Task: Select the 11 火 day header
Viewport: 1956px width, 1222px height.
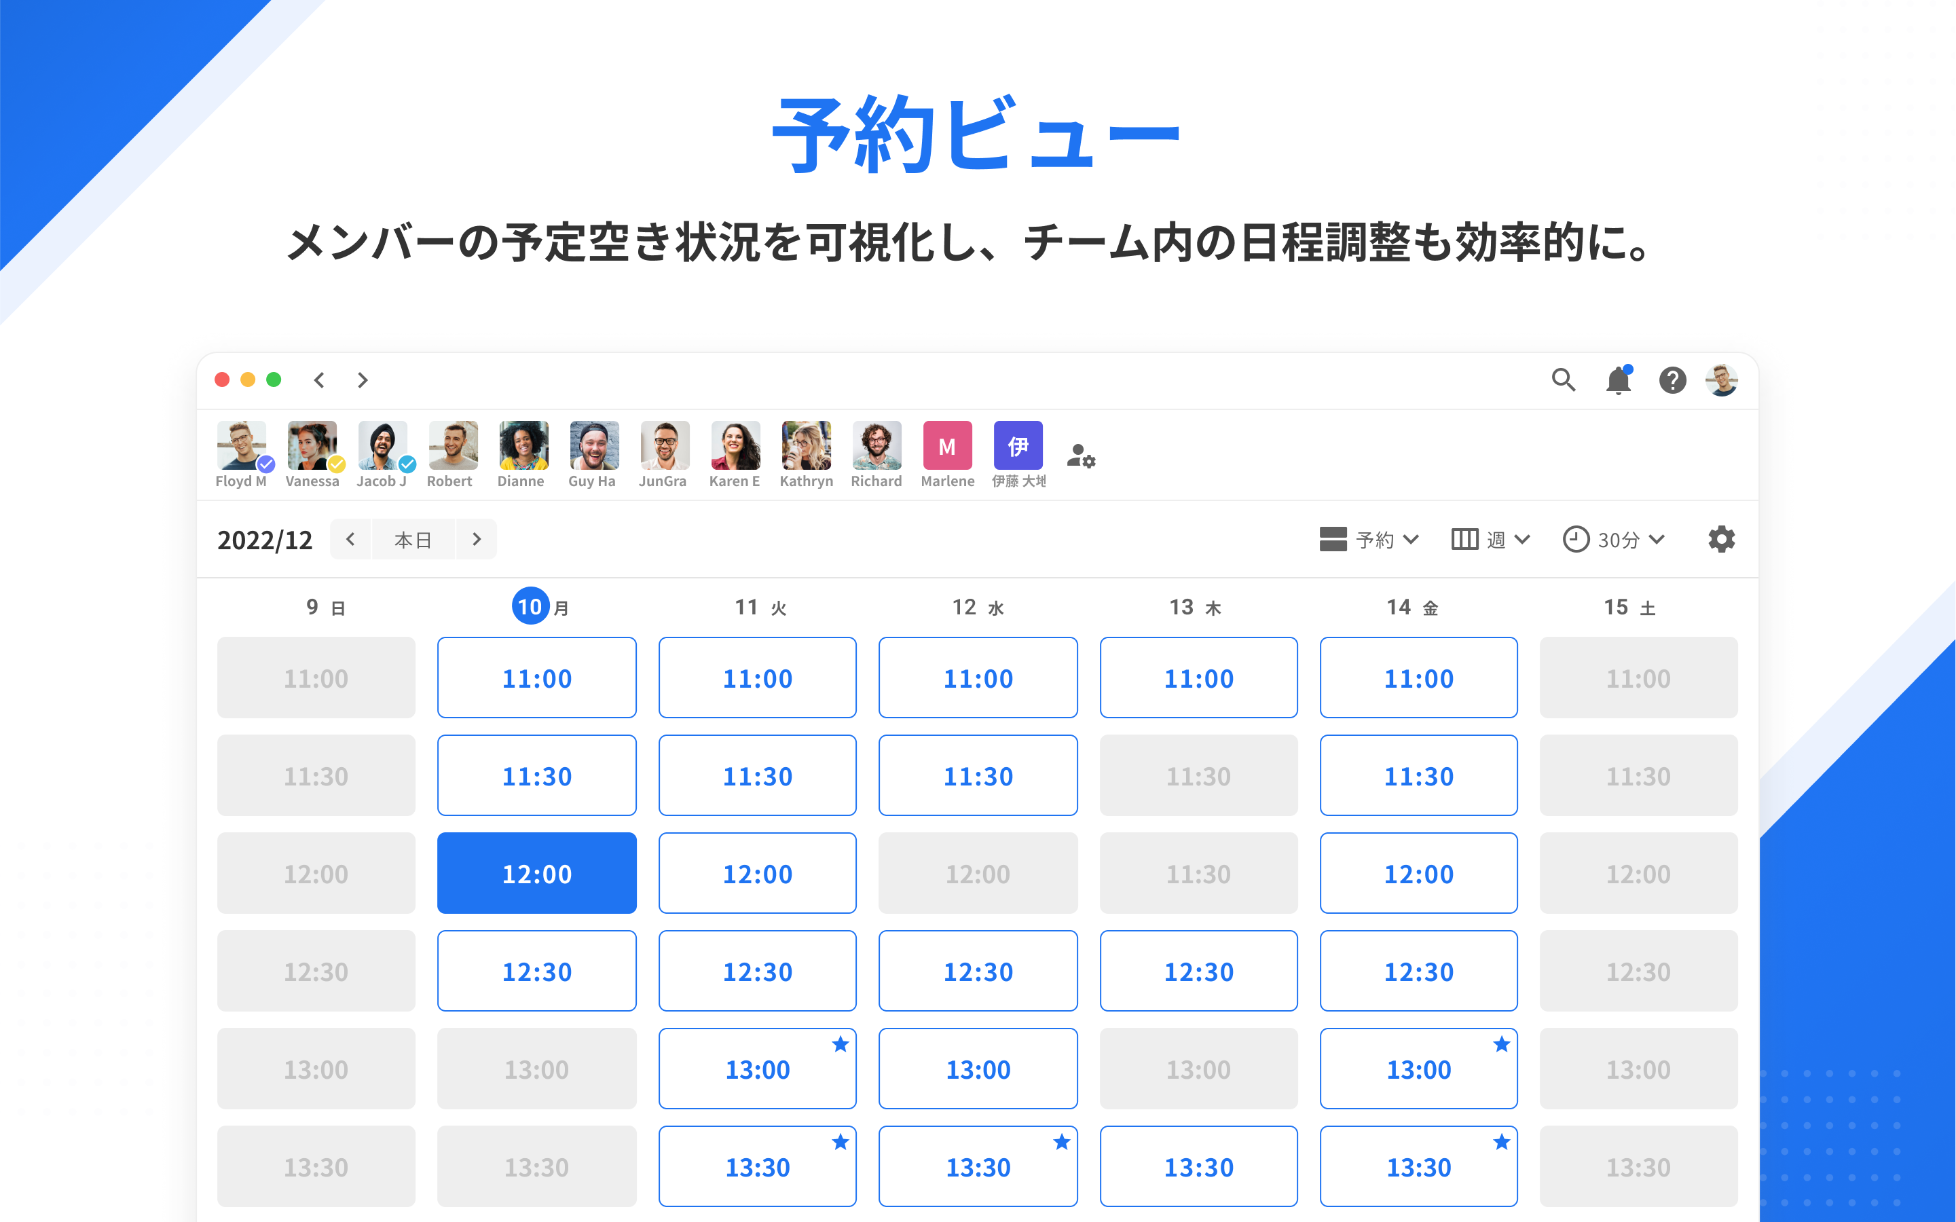Action: point(759,607)
